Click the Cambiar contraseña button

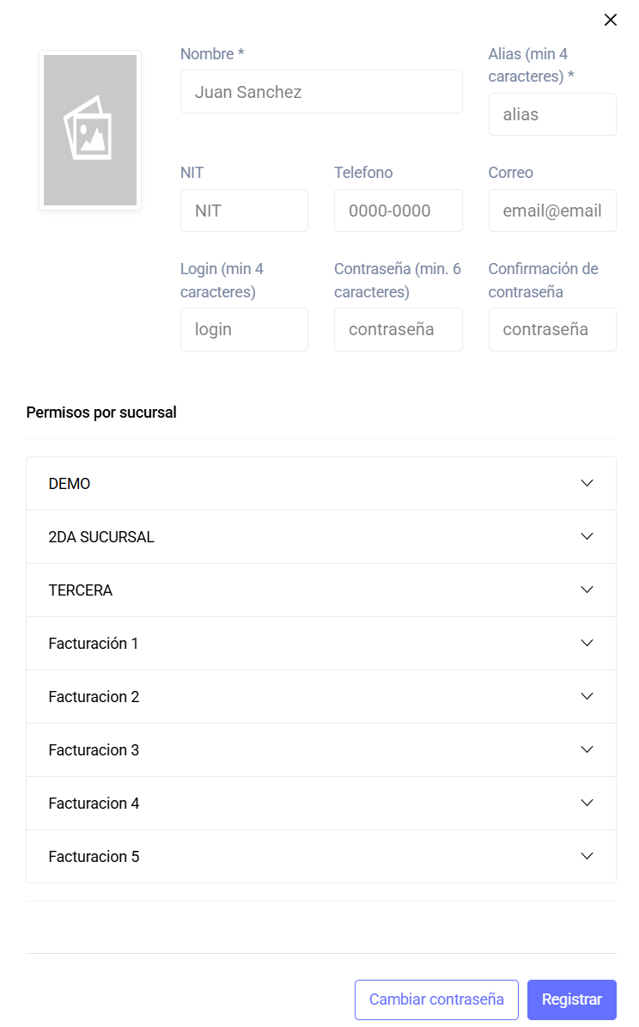click(436, 999)
